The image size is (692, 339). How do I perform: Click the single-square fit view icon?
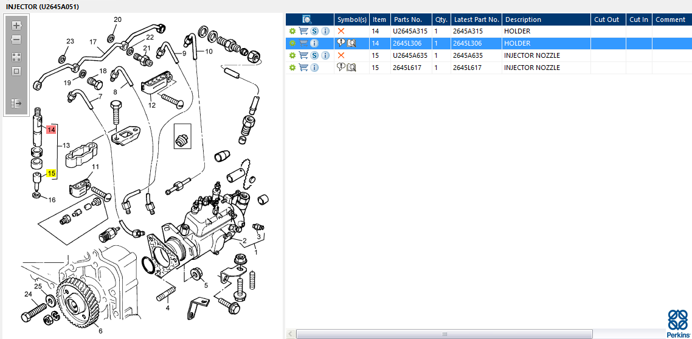point(16,71)
